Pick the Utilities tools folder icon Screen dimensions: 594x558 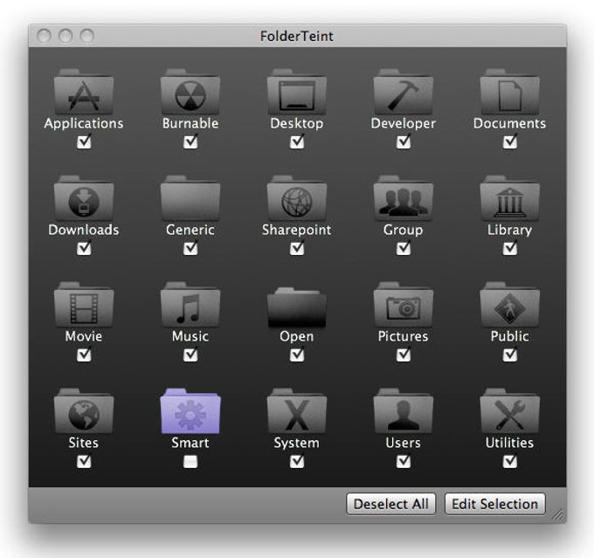point(509,411)
